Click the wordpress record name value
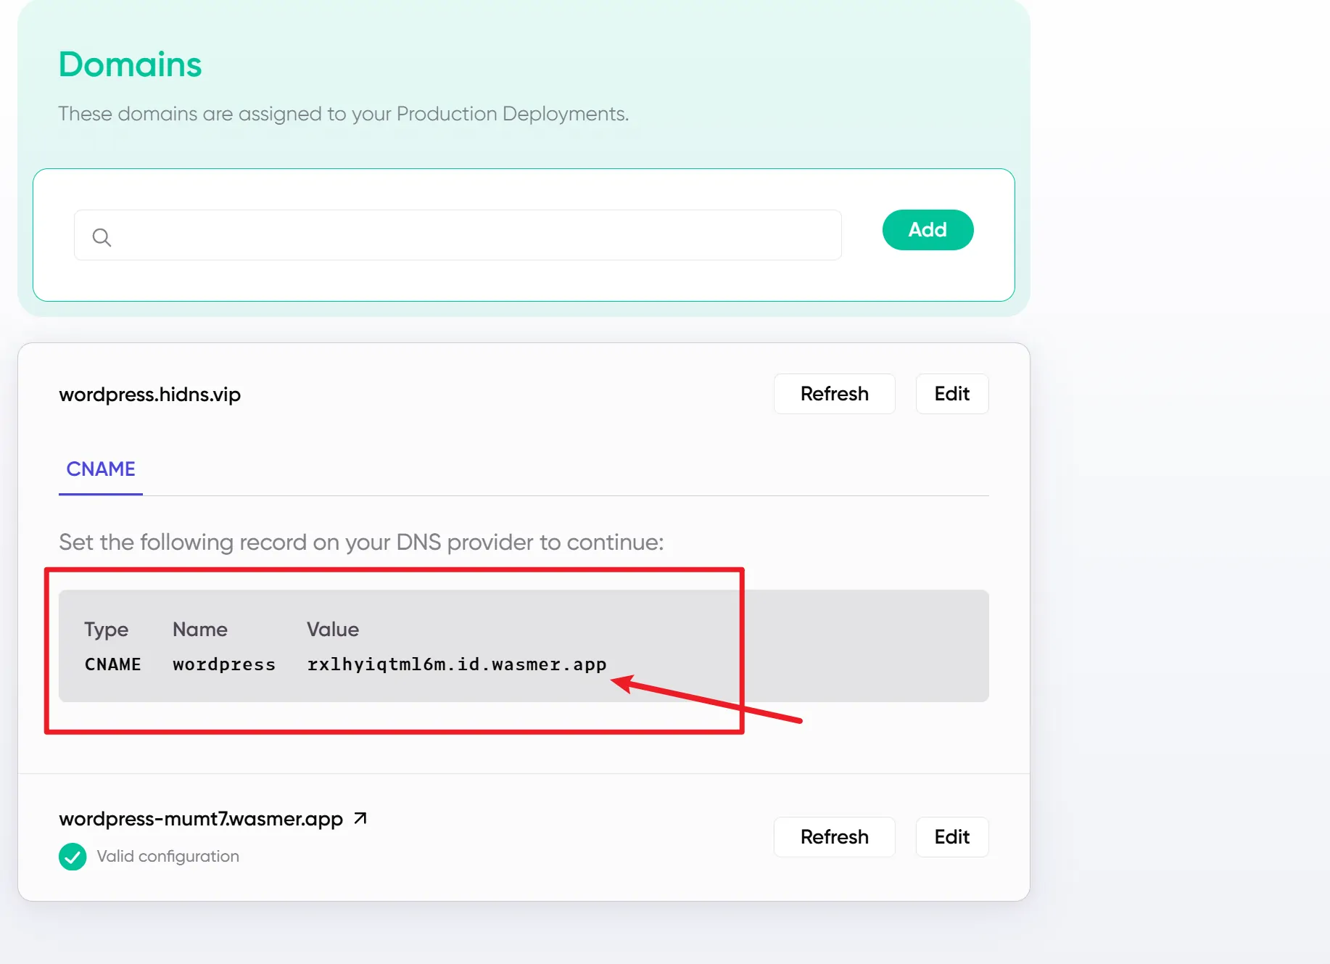 pos(224,664)
